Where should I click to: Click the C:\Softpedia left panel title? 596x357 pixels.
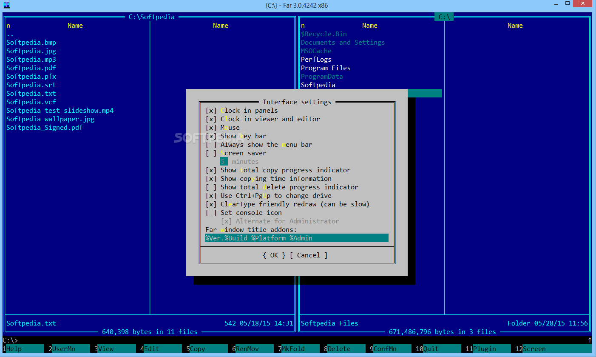point(152,17)
